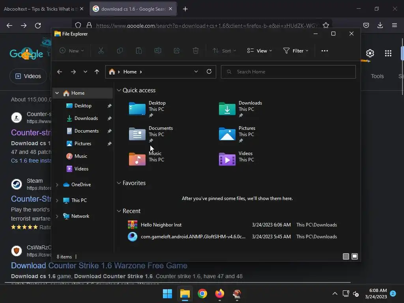
Task: Expand the This PC tree node
Action: tap(57, 200)
